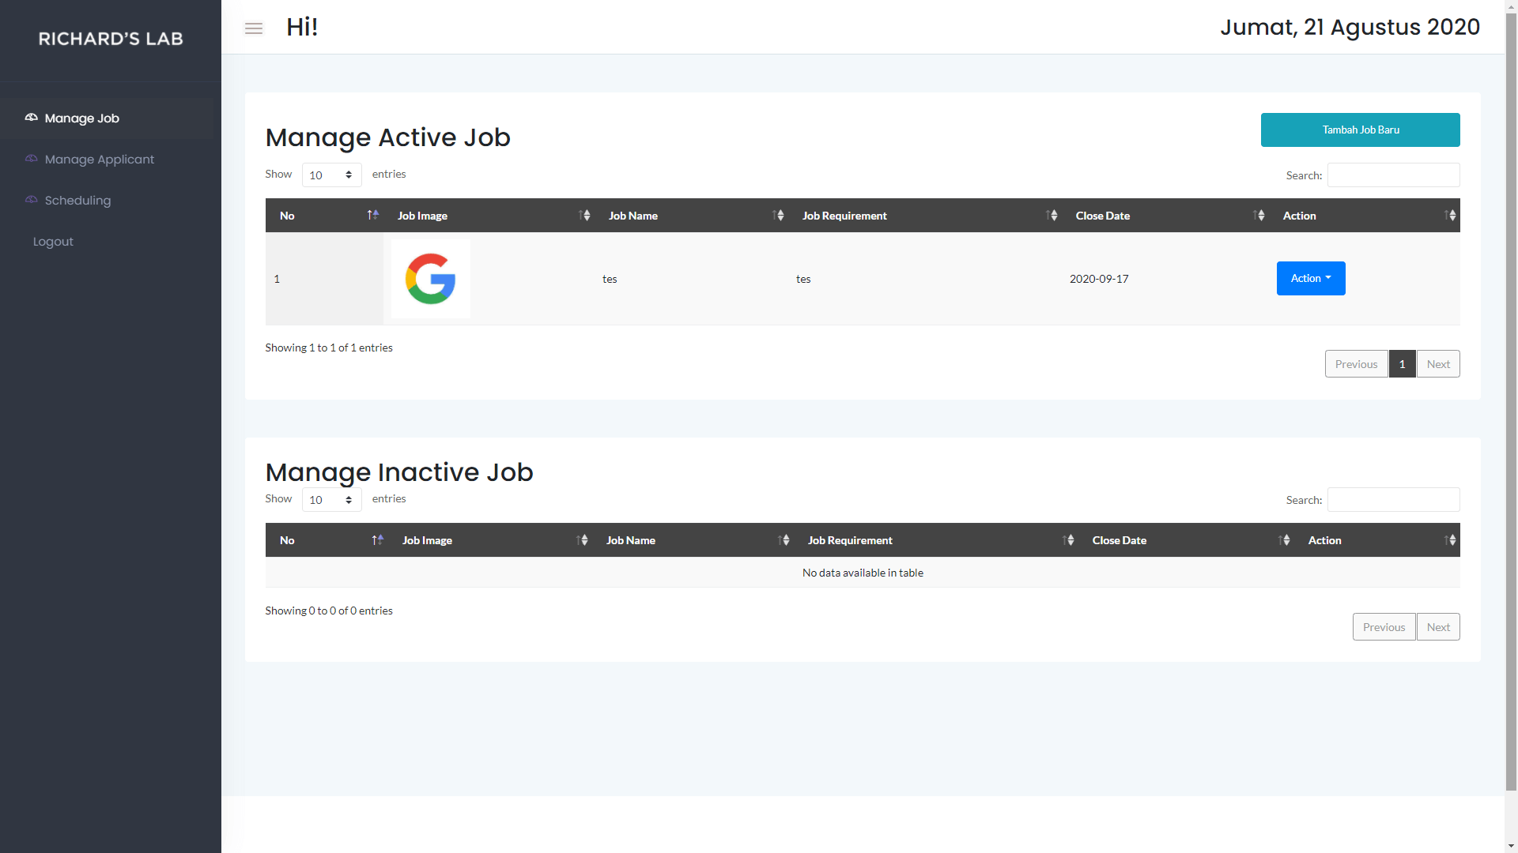1518x853 pixels.
Task: Click the Scheduling sidebar icon
Action: (x=32, y=200)
